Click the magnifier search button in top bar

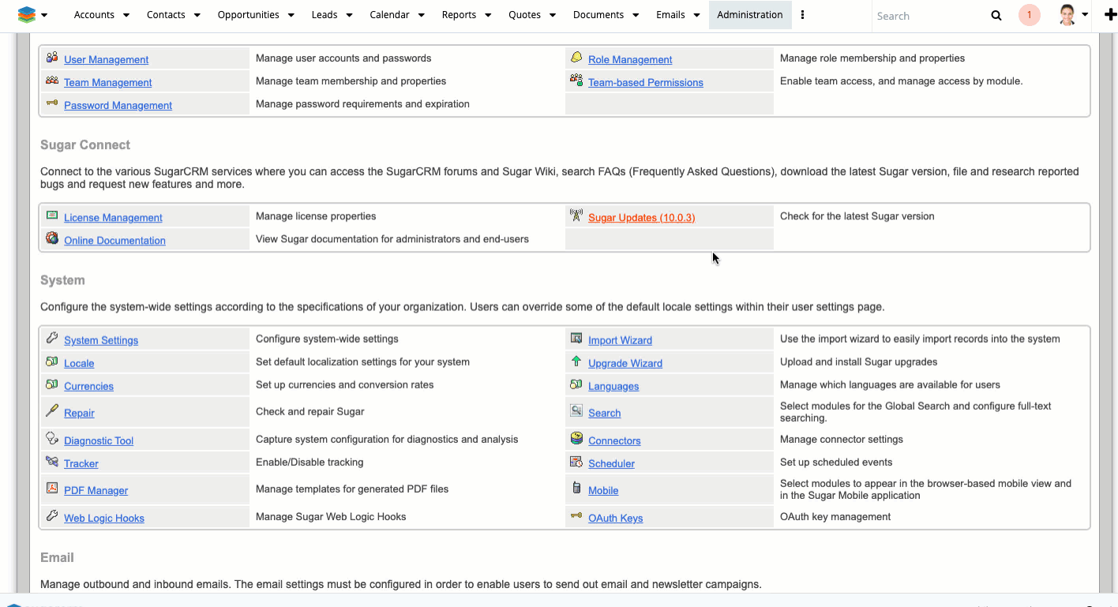tap(996, 15)
